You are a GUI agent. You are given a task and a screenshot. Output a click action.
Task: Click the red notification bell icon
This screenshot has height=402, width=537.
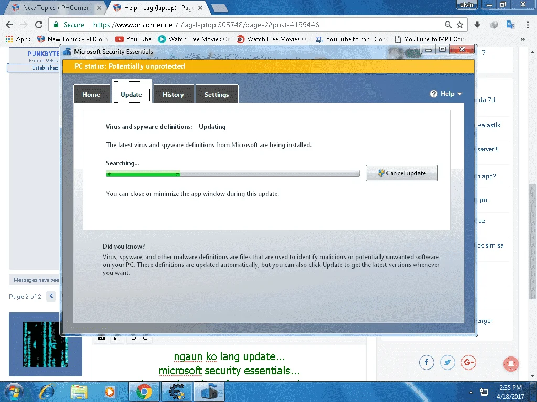click(511, 363)
